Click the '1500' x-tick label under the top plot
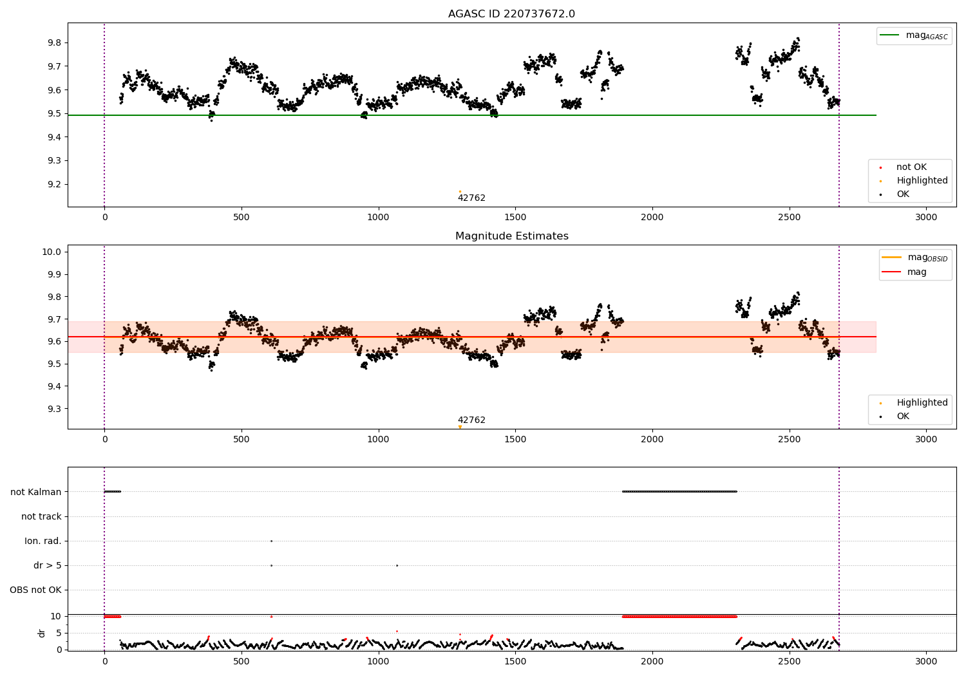 tap(515, 218)
